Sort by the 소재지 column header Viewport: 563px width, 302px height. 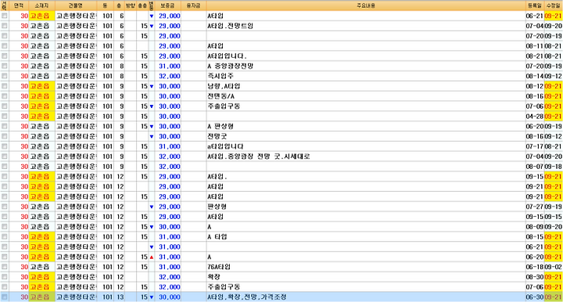coord(41,5)
